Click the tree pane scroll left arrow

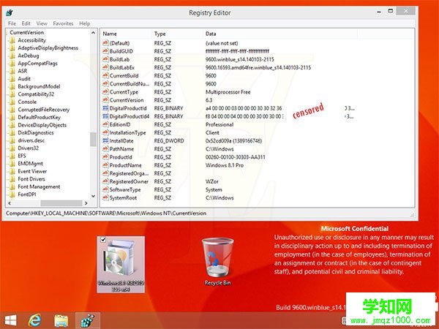tap(10, 203)
